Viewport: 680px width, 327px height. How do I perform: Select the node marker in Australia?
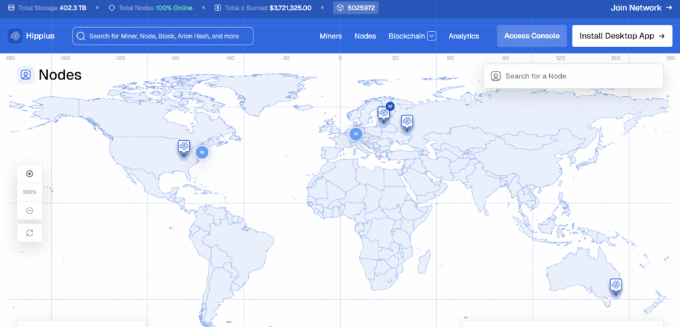pyautogui.click(x=616, y=285)
